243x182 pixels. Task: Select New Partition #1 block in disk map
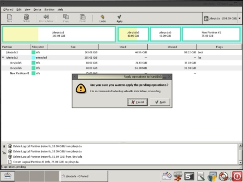(211, 34)
